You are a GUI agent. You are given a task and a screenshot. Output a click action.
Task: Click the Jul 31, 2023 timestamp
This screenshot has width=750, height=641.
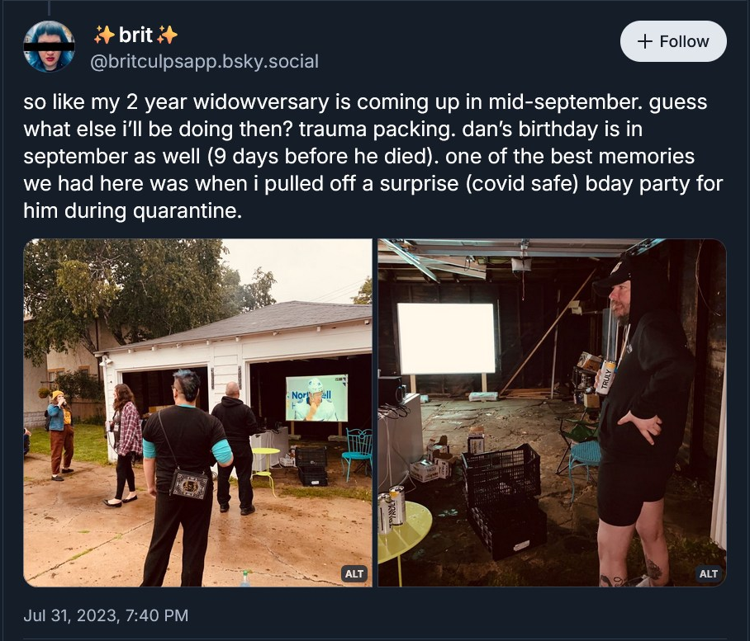106,615
